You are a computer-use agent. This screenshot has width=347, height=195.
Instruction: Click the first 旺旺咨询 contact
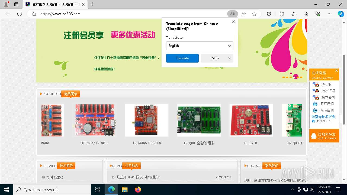(323, 104)
